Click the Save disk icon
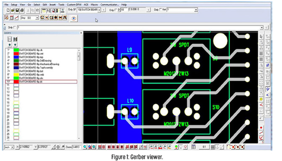Viewport: 282px width, 161px height. [17, 10]
